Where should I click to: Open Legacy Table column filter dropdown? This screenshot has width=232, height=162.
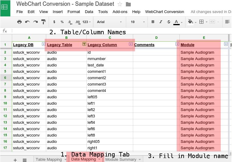[x=84, y=44]
